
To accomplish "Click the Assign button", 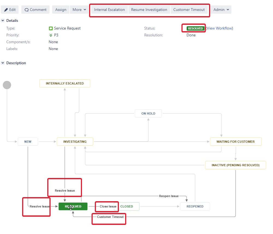I will [x=61, y=10].
